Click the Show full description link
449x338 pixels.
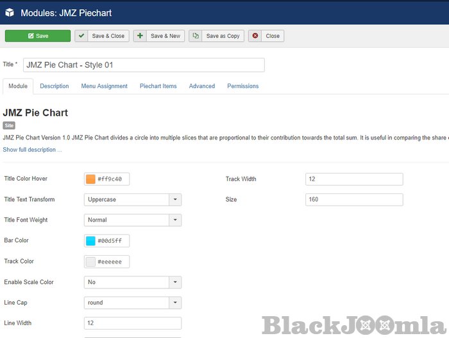[32, 150]
